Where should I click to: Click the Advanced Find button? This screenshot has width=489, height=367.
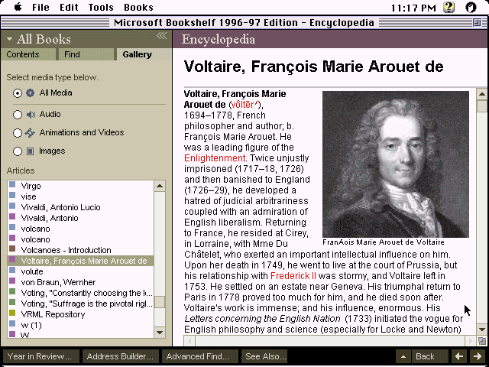click(x=197, y=356)
